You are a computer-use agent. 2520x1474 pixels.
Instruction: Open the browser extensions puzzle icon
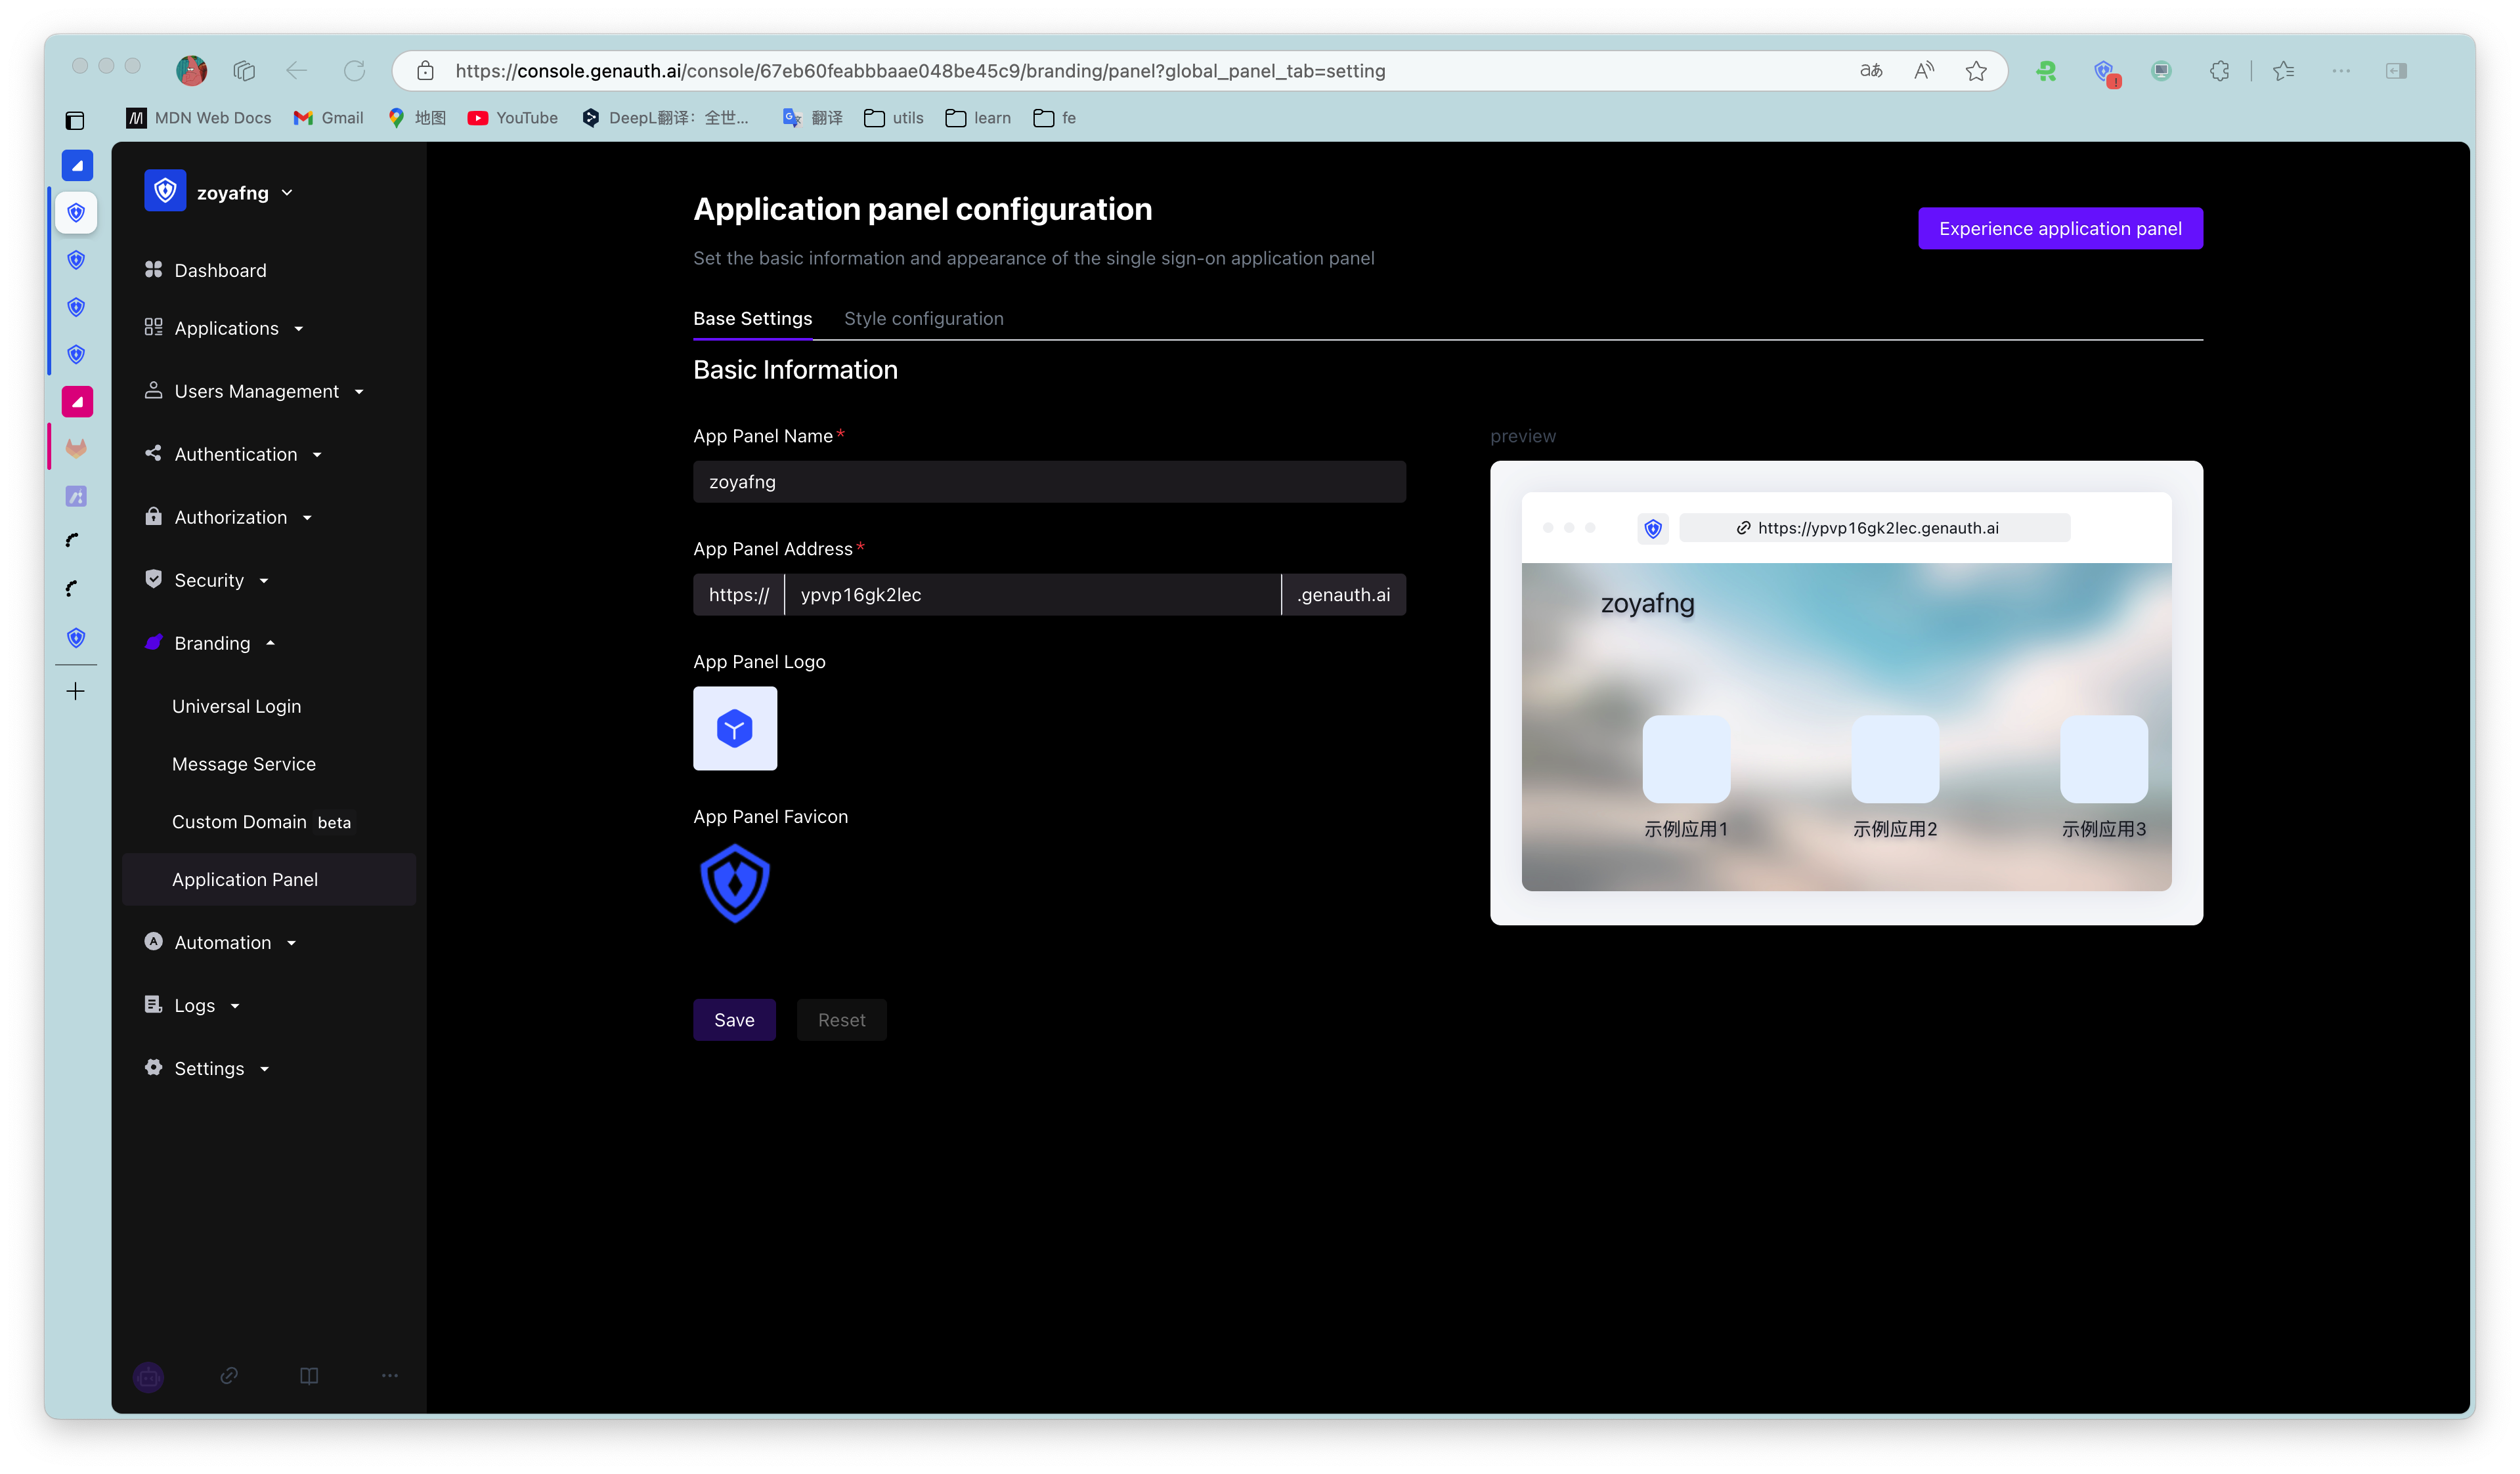(2219, 71)
